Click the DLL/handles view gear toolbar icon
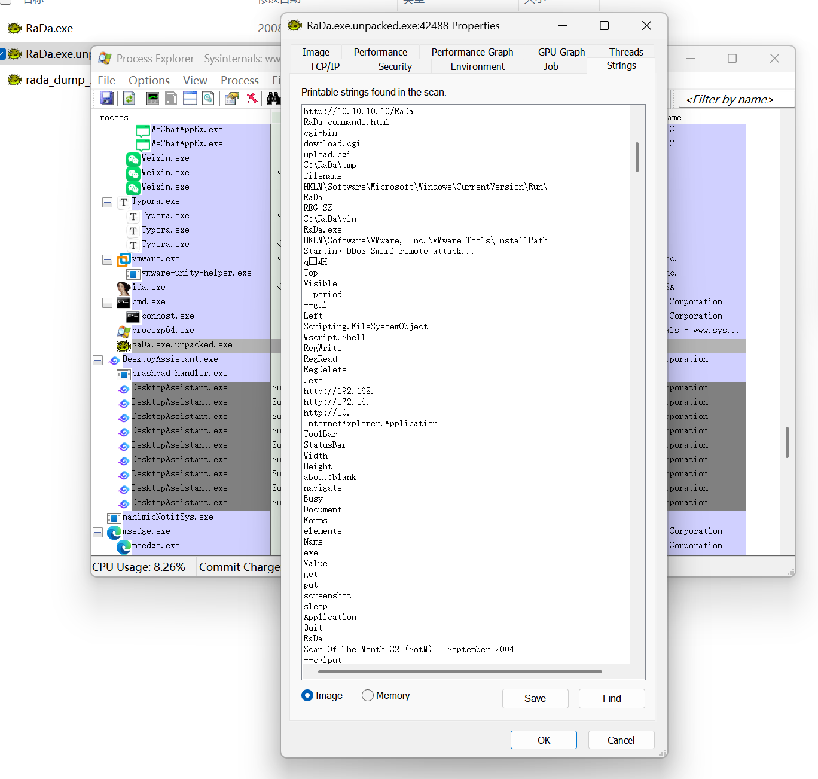The width and height of the screenshot is (818, 779). point(208,98)
